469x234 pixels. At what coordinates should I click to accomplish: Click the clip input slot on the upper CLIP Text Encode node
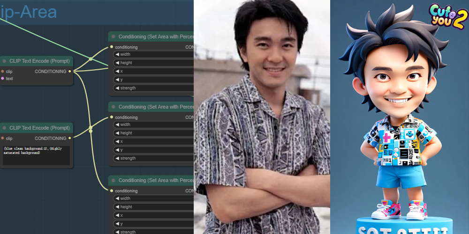2,71
